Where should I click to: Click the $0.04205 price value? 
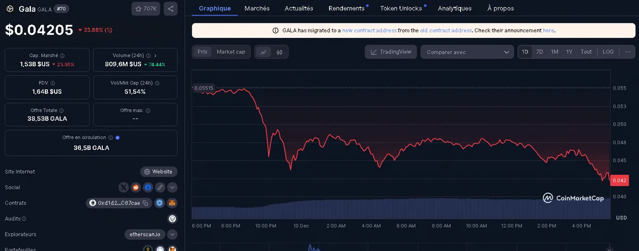(x=39, y=30)
